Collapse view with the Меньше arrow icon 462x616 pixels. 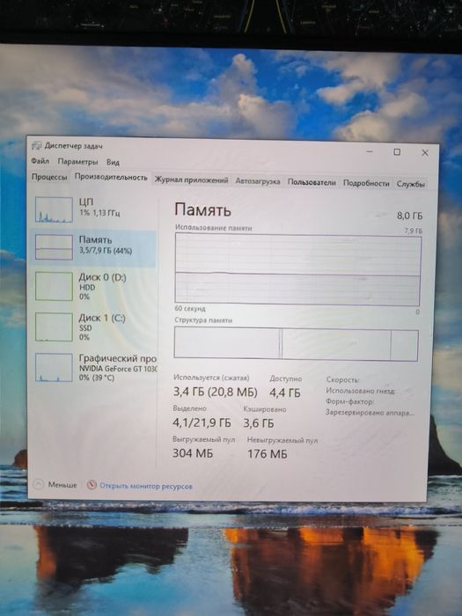(x=38, y=484)
